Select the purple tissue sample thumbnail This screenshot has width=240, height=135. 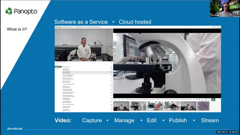point(203,106)
